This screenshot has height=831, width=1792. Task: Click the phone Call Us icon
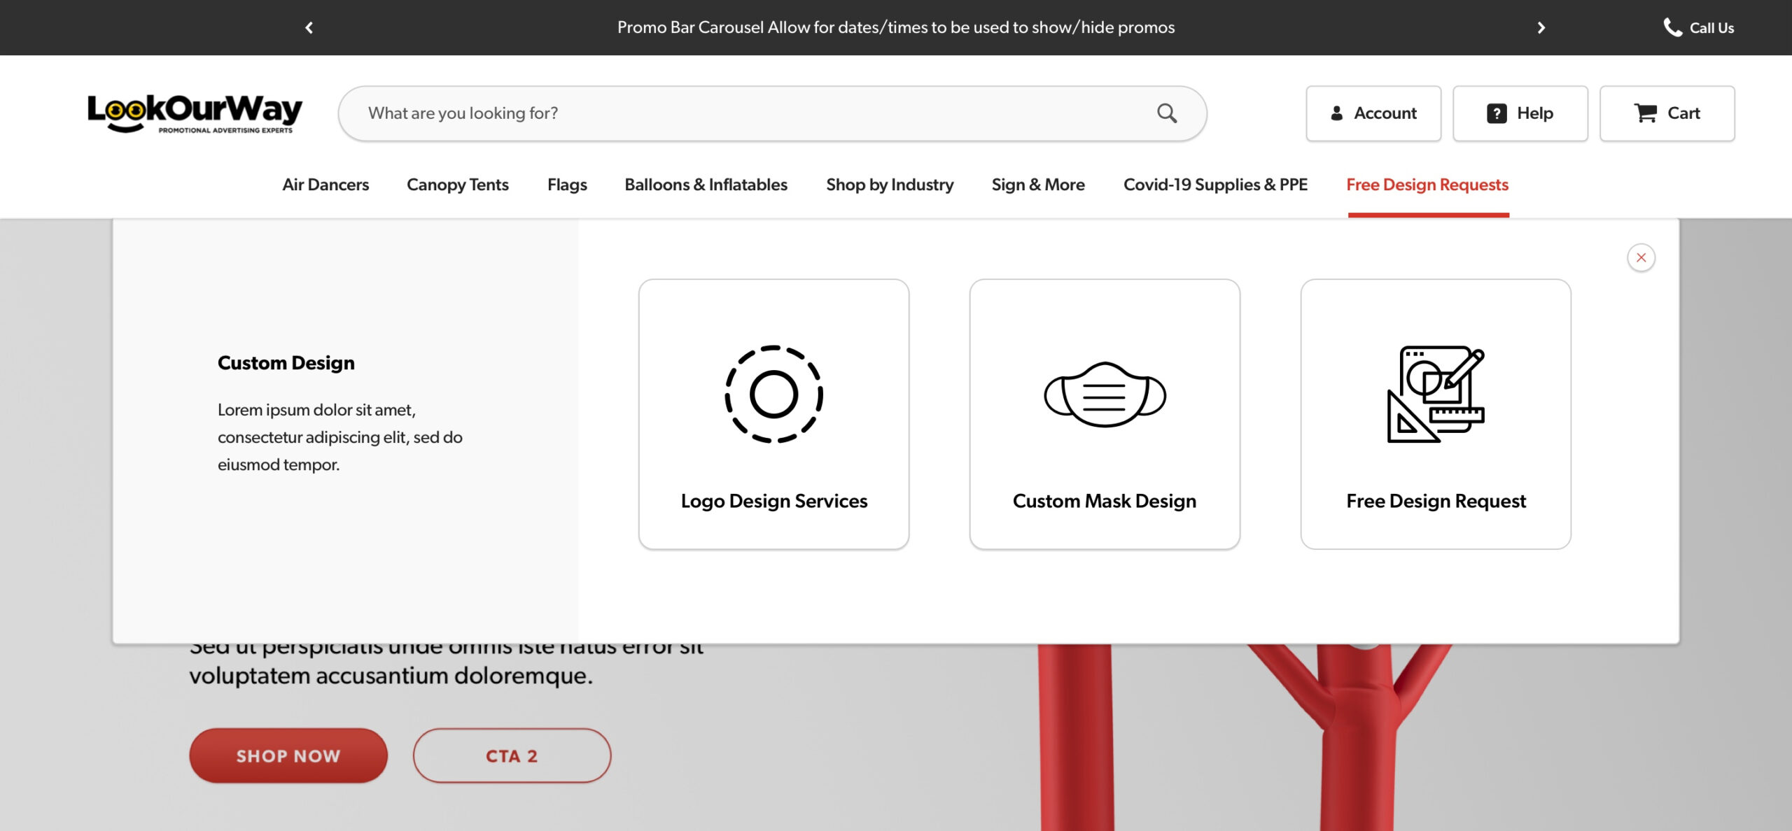[x=1672, y=27]
